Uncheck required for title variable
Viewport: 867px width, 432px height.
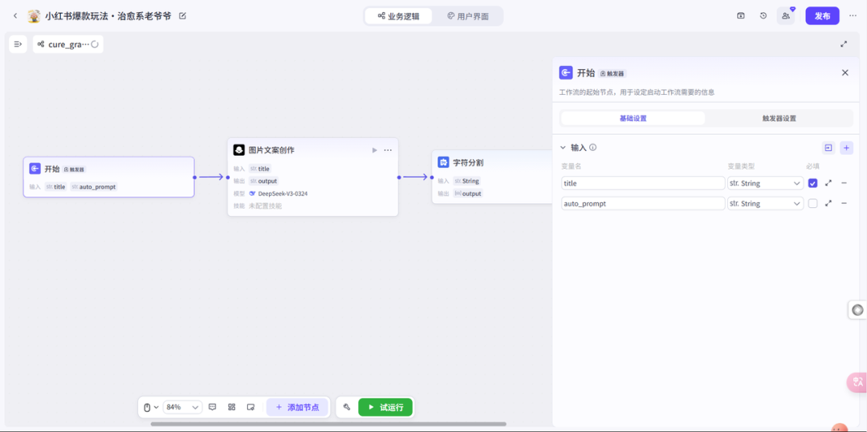click(x=812, y=183)
